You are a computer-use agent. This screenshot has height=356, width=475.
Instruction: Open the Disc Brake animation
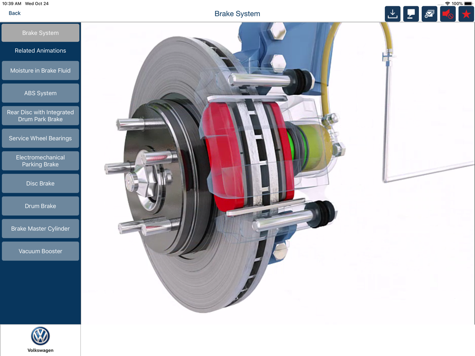[x=40, y=183]
